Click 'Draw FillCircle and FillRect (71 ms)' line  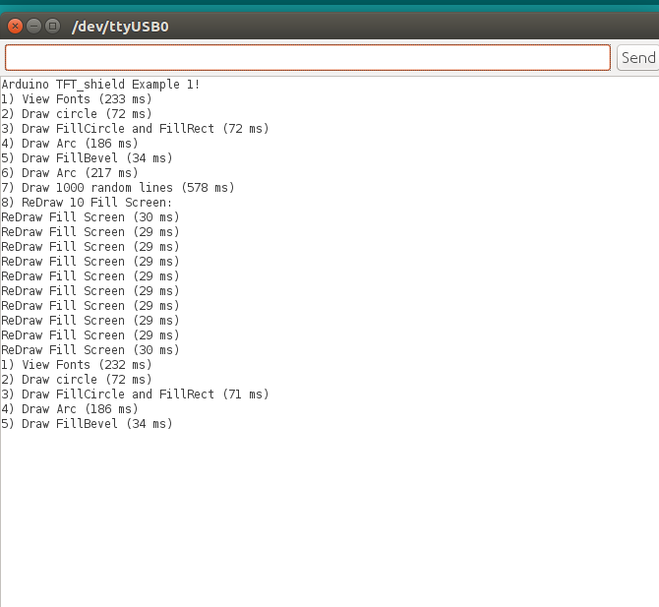(x=135, y=395)
